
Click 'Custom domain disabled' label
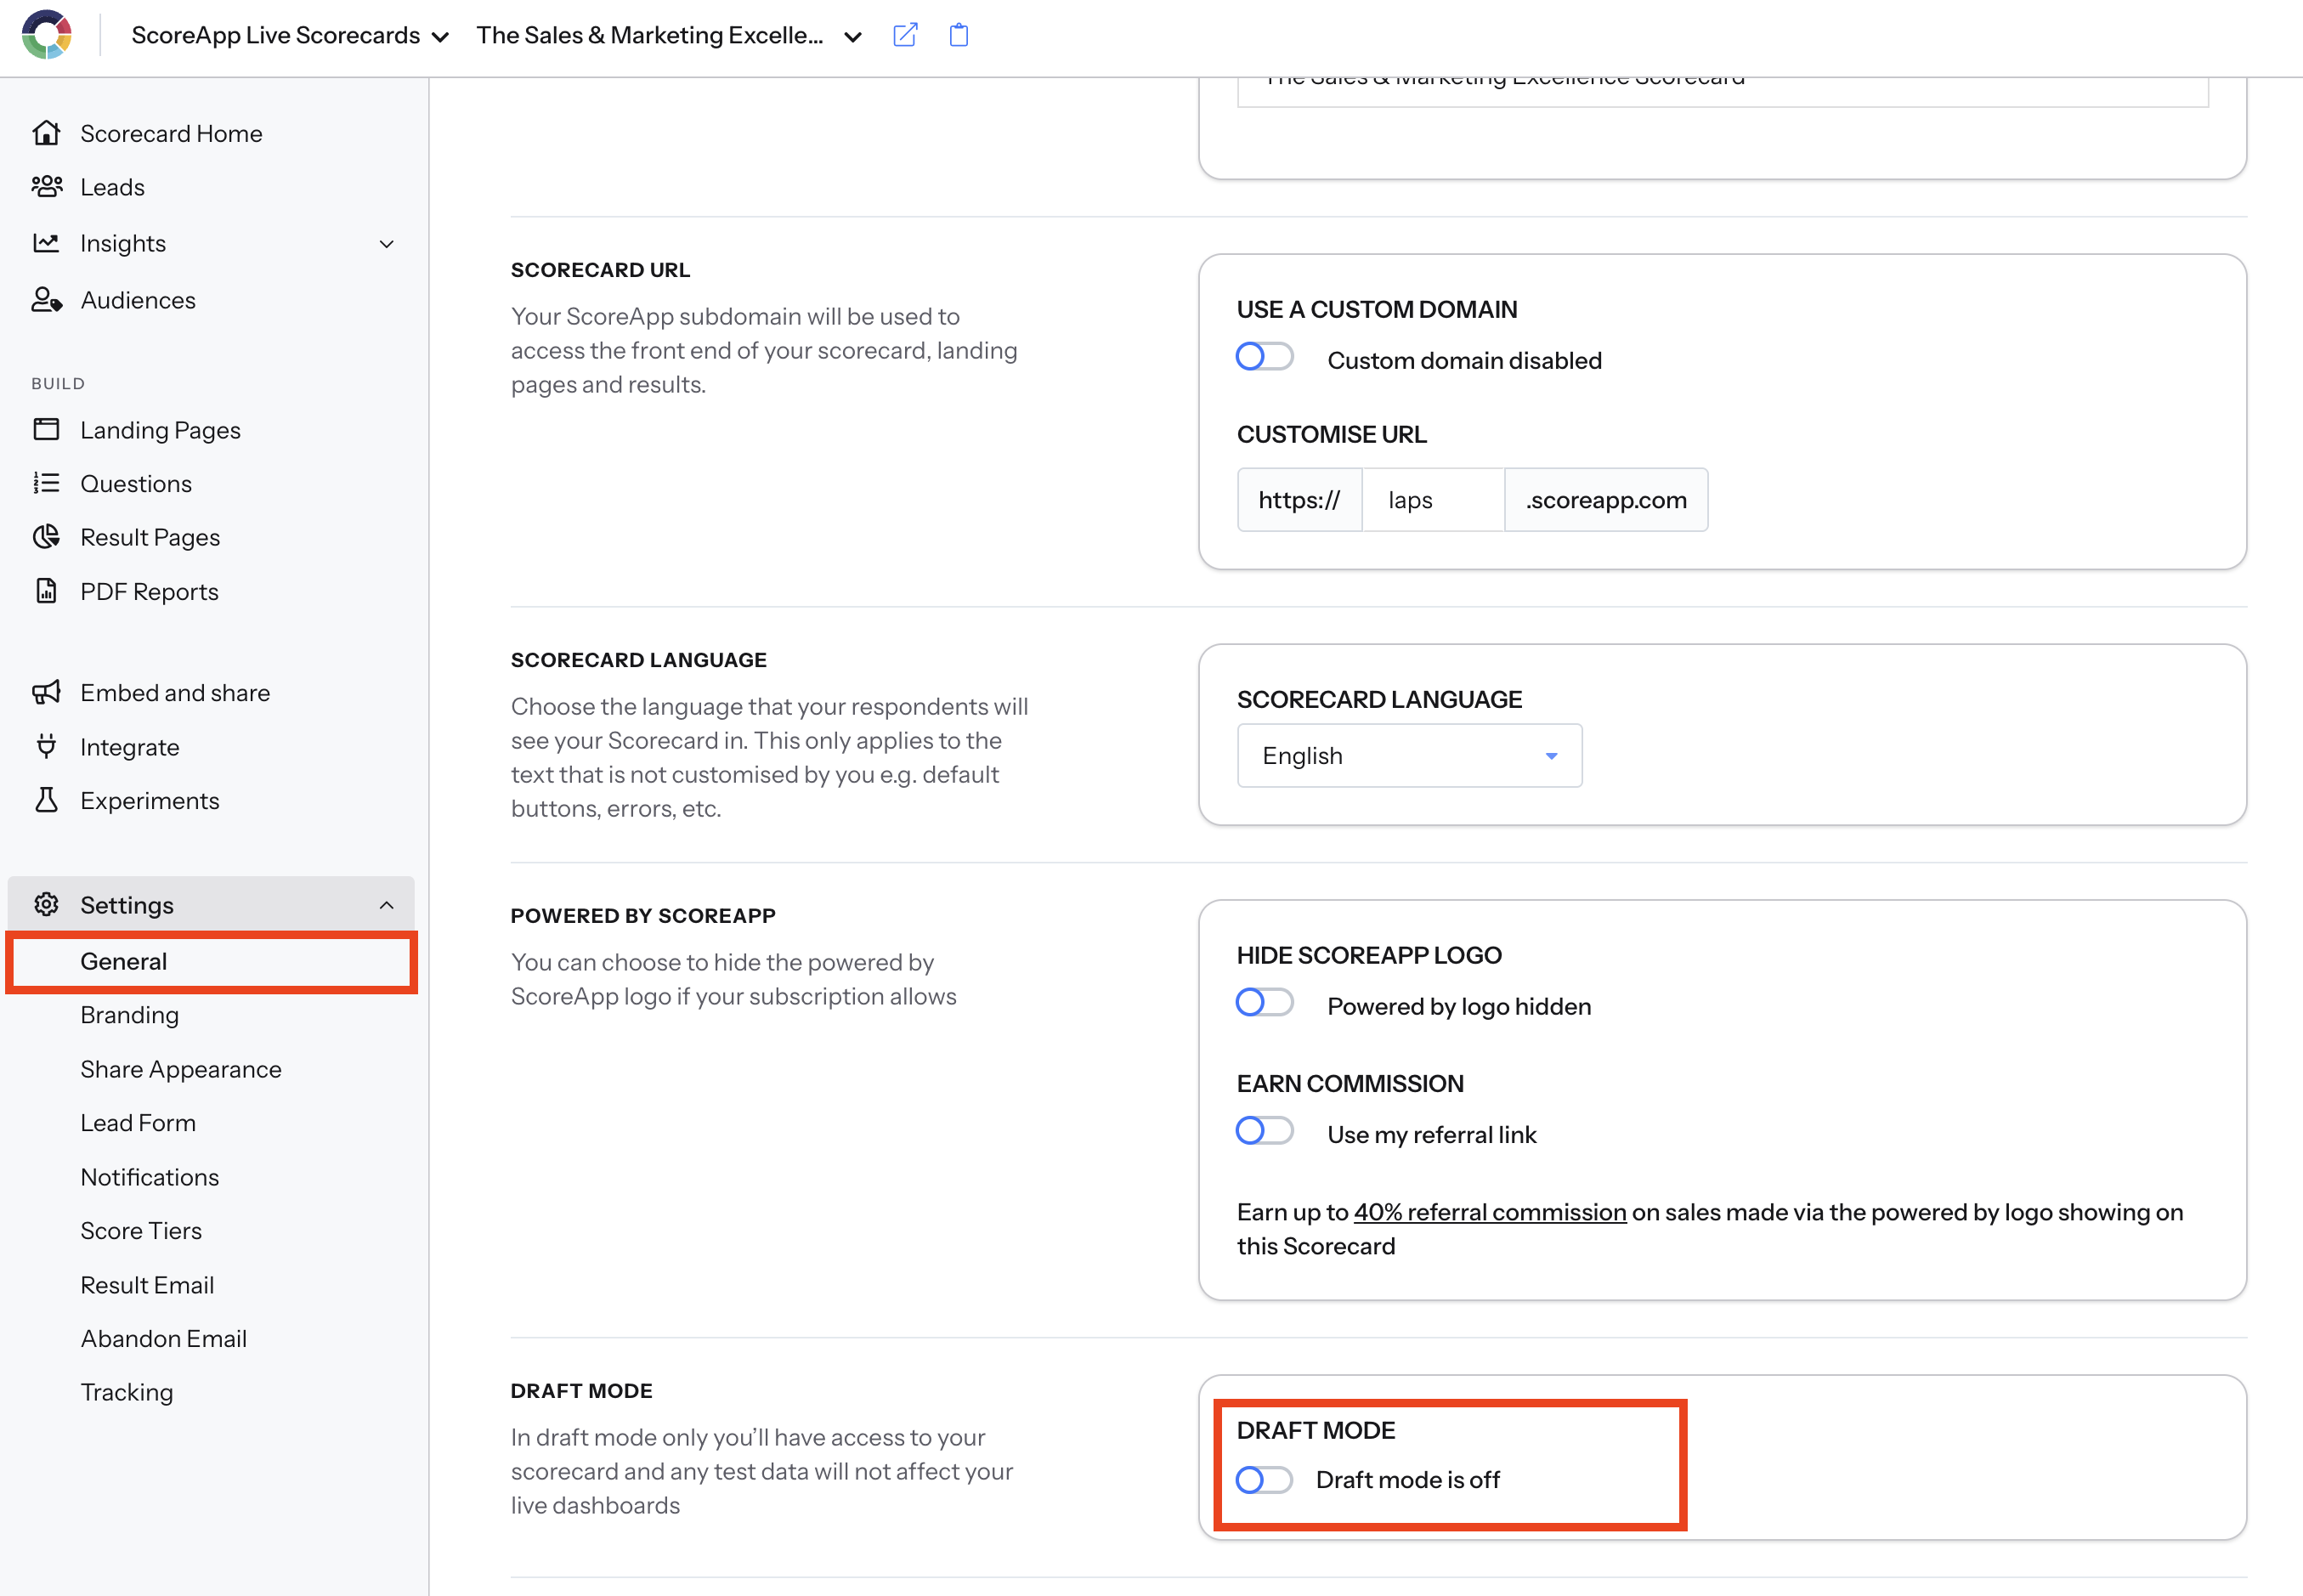tap(1464, 360)
